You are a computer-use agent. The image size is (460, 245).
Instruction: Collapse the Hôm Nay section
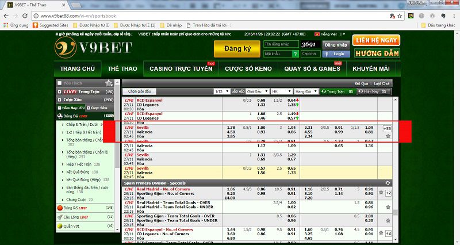pos(60,108)
